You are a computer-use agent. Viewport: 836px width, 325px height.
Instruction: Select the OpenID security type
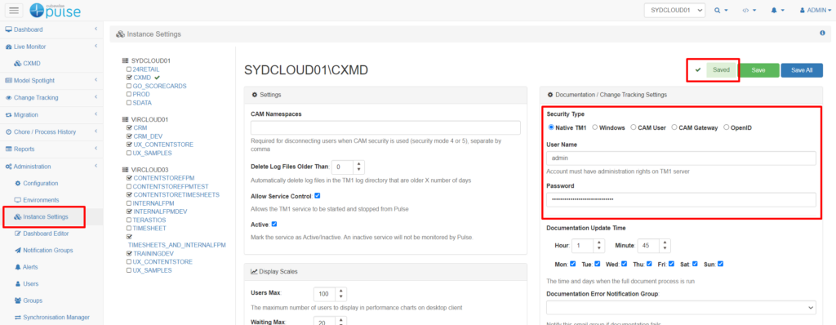726,127
